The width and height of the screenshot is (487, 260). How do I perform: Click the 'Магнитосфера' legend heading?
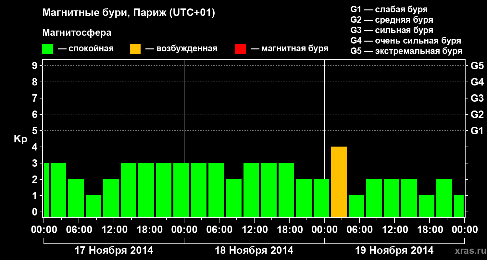77,33
